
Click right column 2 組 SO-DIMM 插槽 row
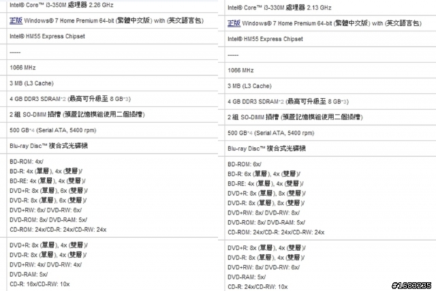295,117
